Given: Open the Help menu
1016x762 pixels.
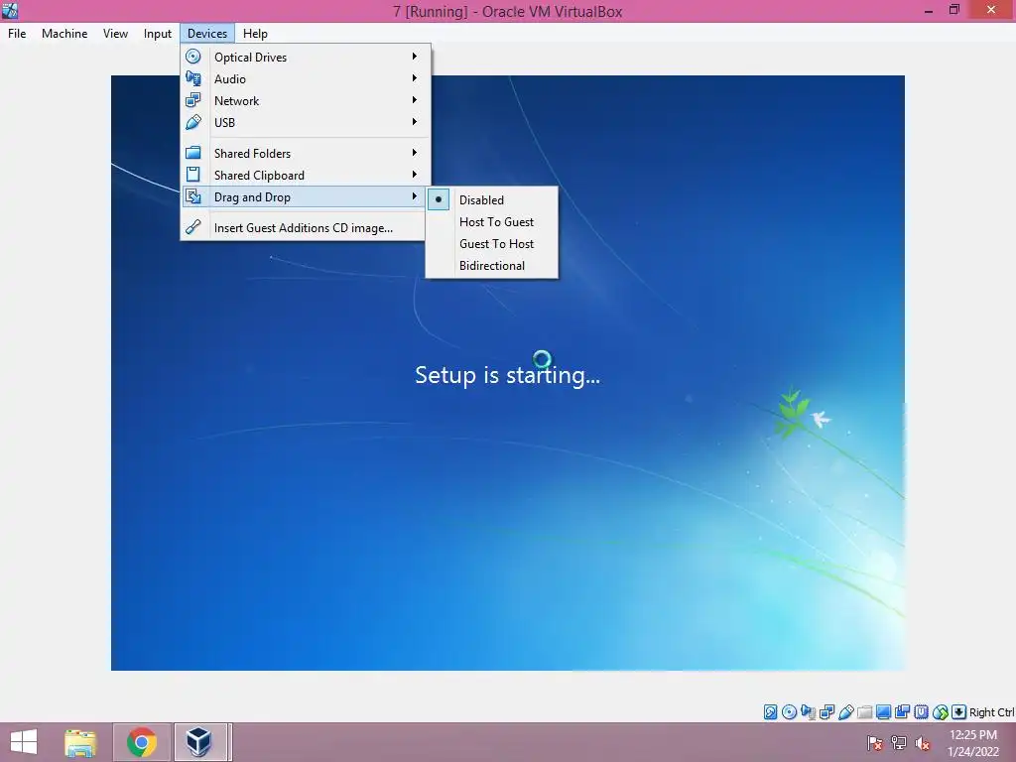Looking at the screenshot, I should click(x=255, y=34).
